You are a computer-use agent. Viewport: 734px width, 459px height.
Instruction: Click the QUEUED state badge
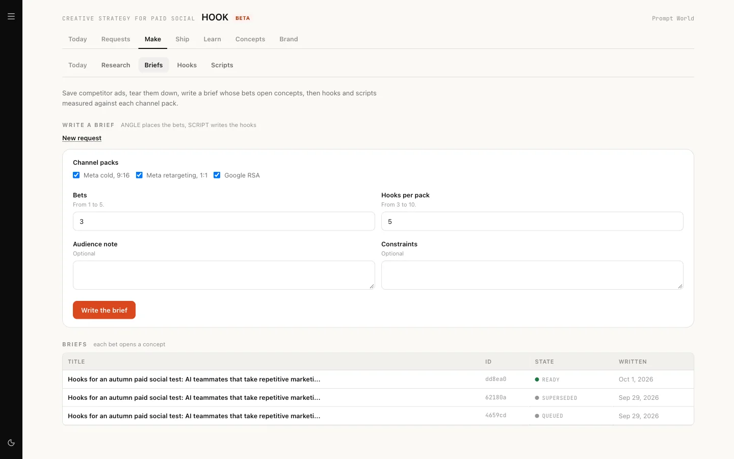coord(549,416)
